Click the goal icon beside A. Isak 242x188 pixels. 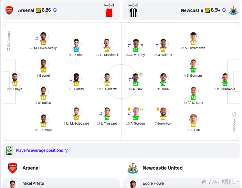coord(141,75)
